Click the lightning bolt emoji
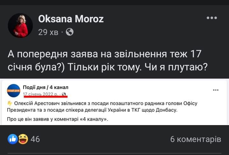The image size is (229, 155). [x=10, y=103]
